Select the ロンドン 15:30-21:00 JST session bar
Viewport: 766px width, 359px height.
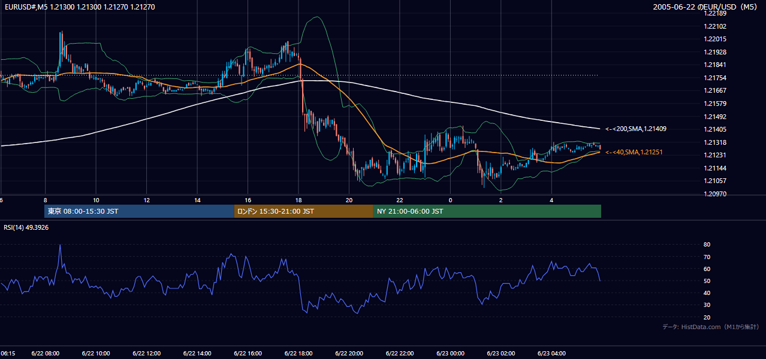pos(304,211)
